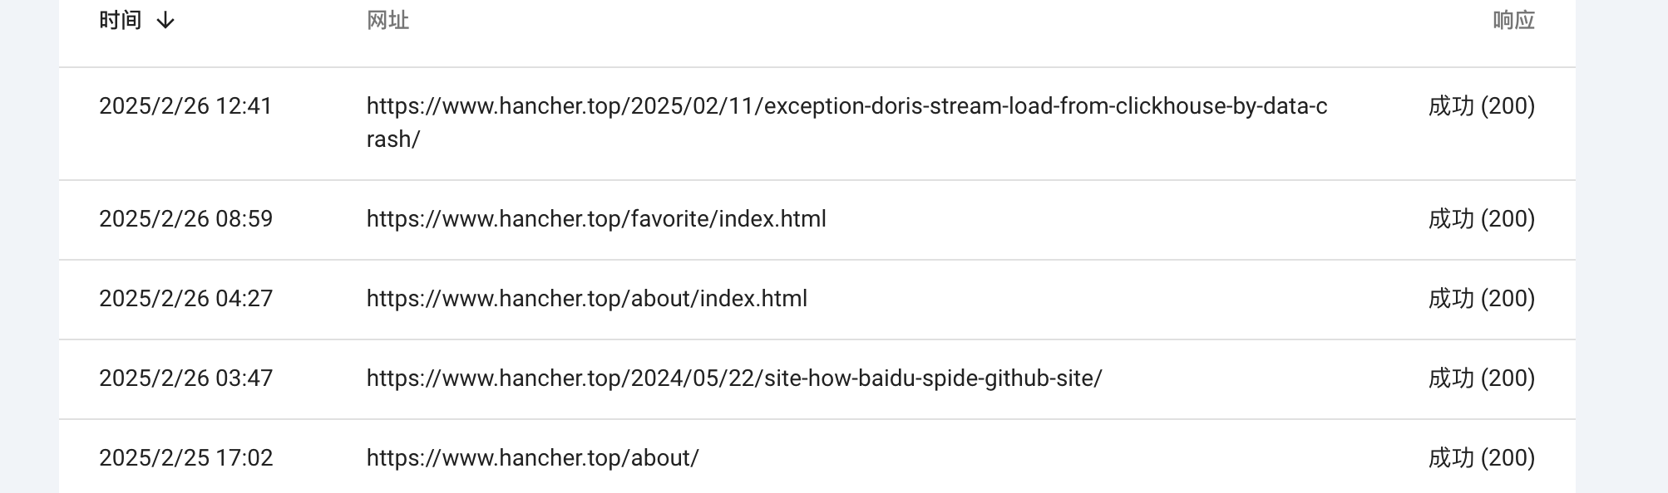
Task: Select the 2025/2/26 04:27 timestamp
Action: point(185,299)
